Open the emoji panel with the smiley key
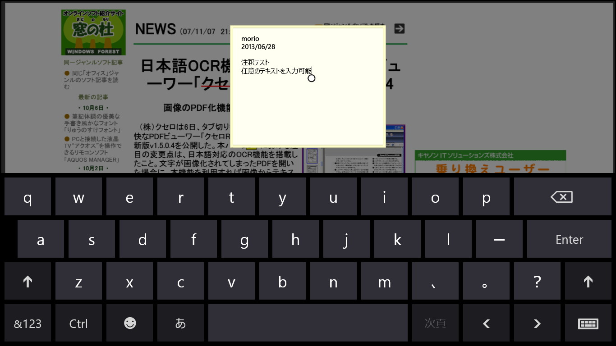 tap(129, 323)
